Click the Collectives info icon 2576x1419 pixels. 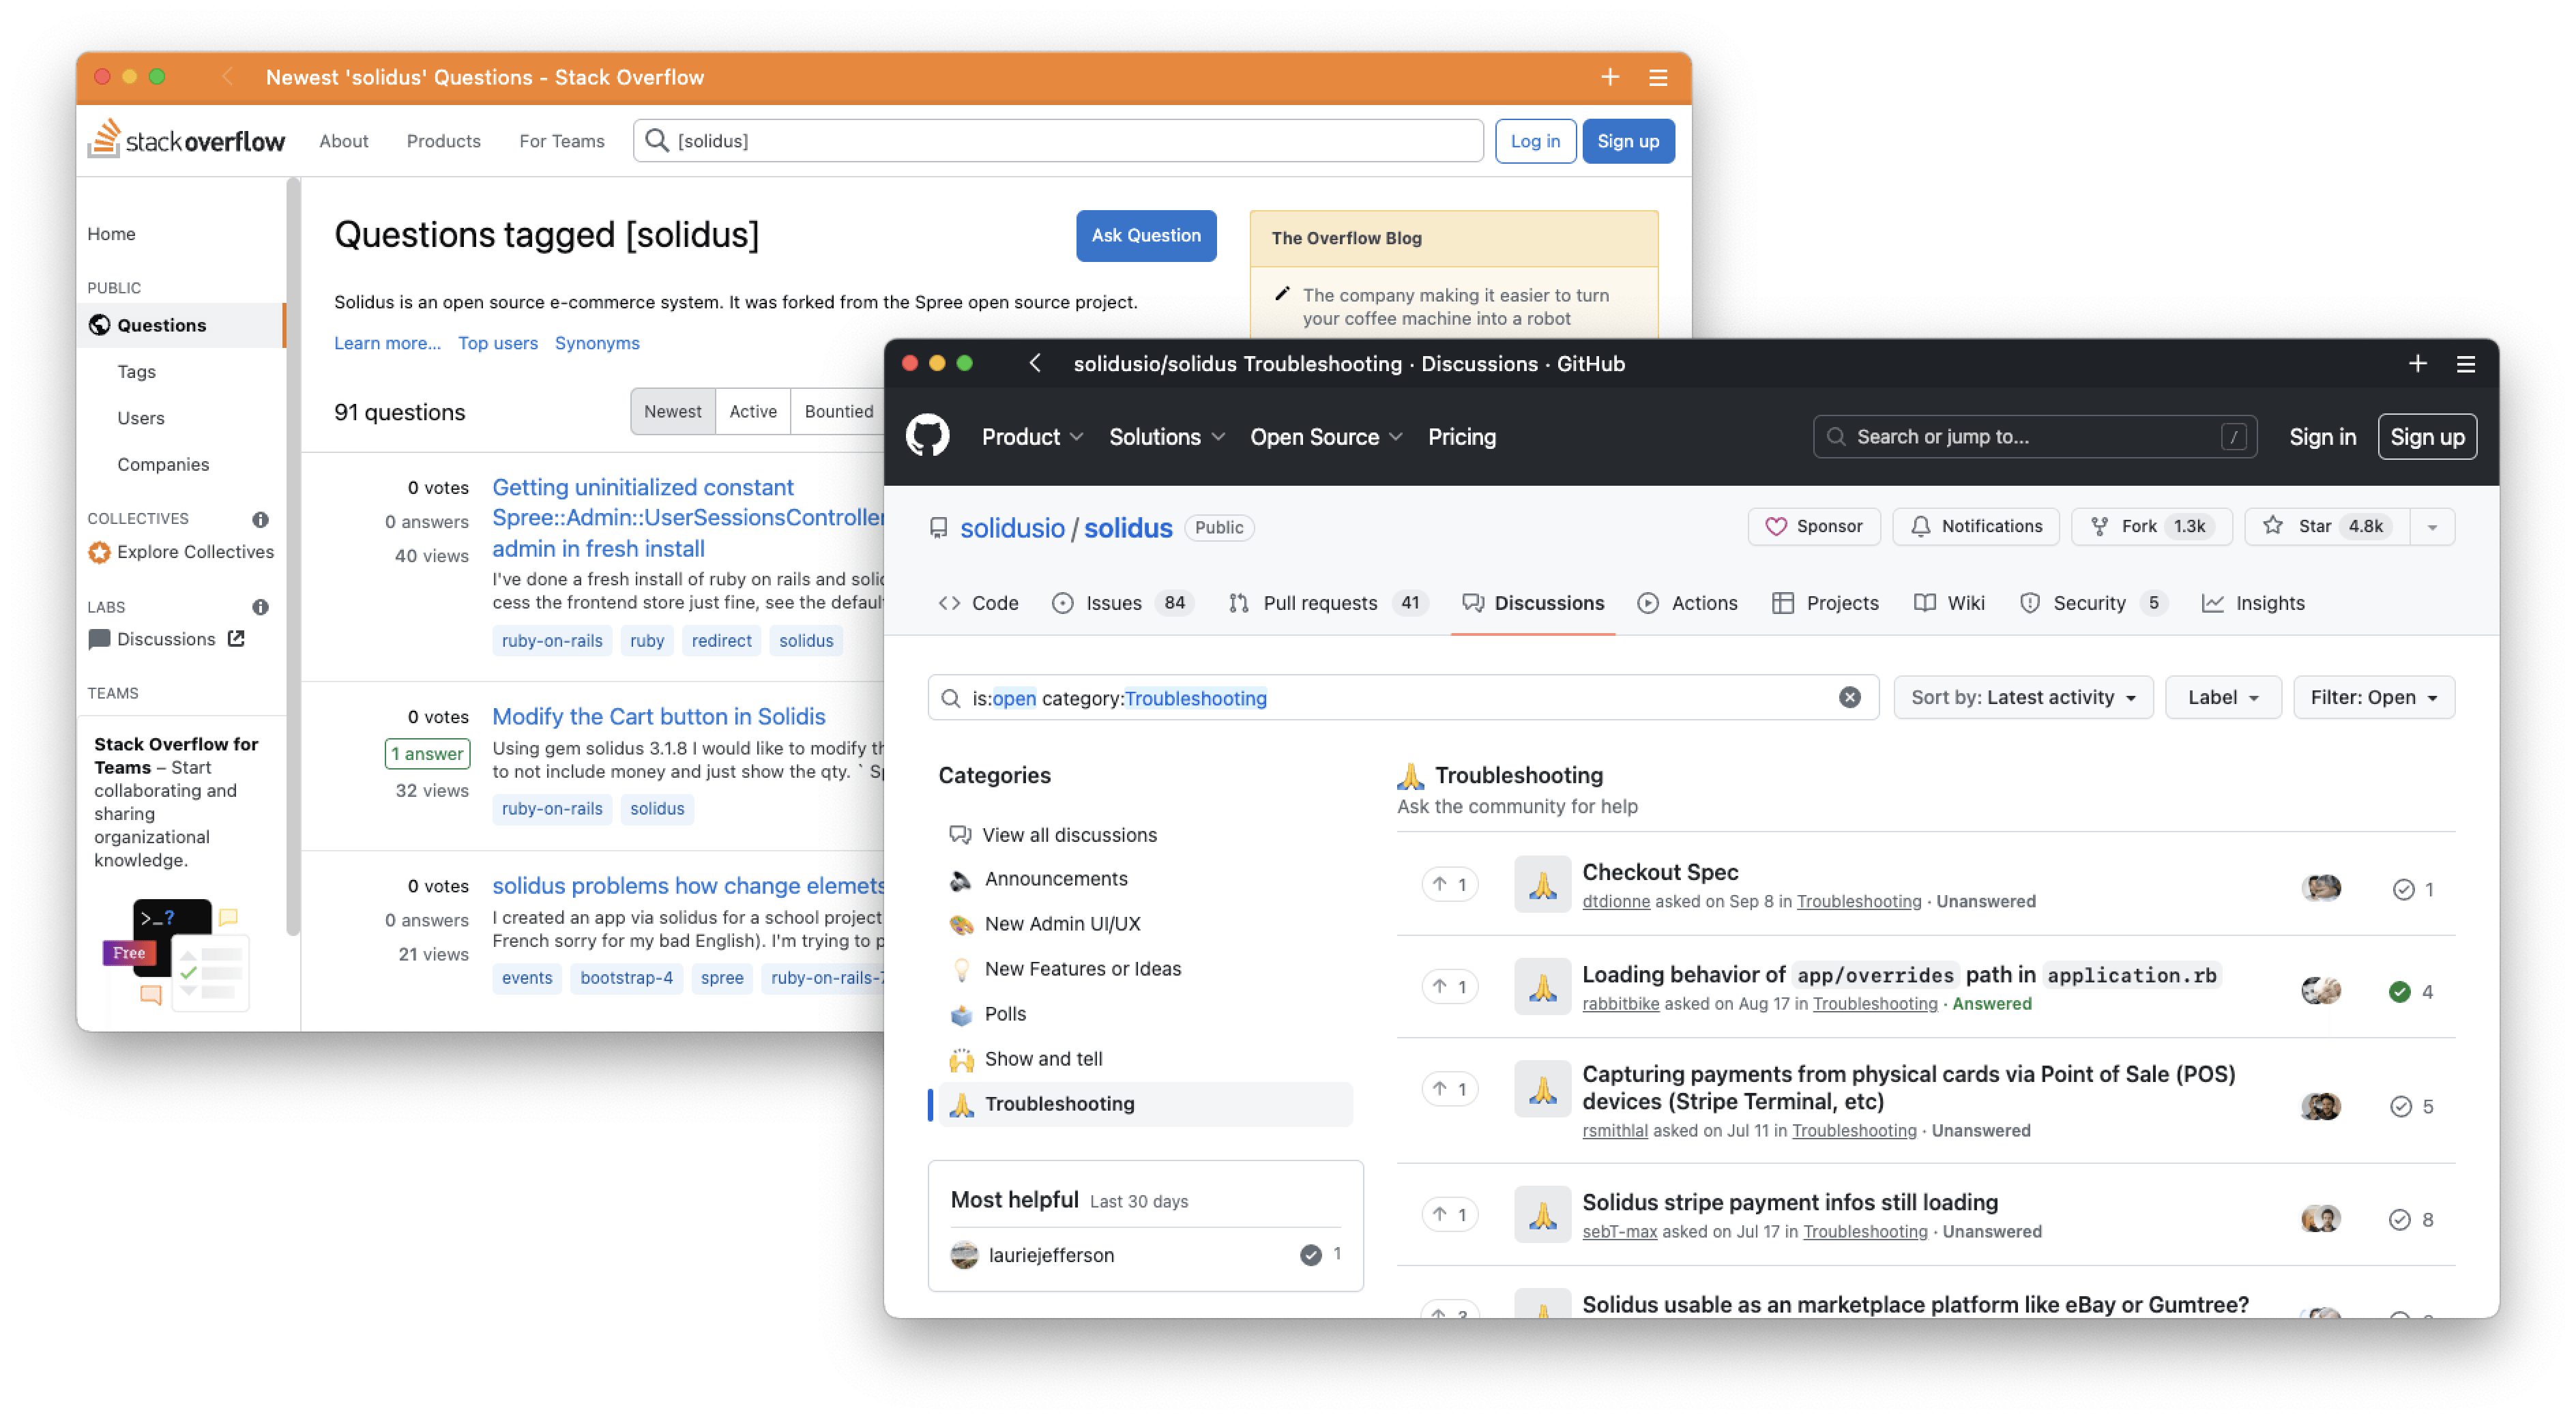[260, 519]
